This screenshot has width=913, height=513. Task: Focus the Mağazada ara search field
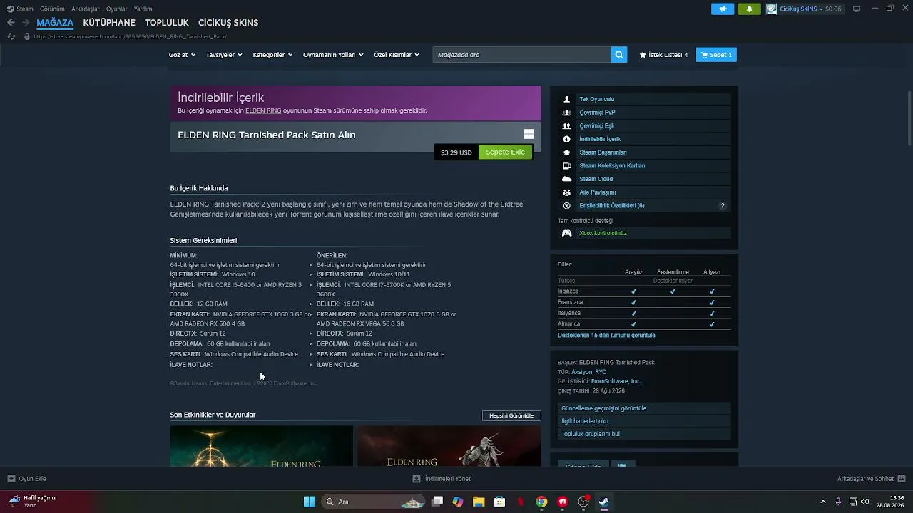pos(521,55)
